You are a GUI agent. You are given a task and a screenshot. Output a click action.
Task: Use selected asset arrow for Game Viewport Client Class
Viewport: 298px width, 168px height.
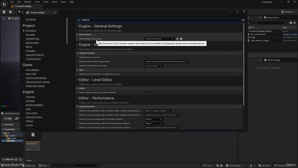[177, 39]
